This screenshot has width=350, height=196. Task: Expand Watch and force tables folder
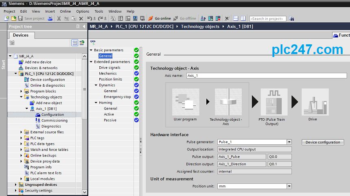pos(21,150)
